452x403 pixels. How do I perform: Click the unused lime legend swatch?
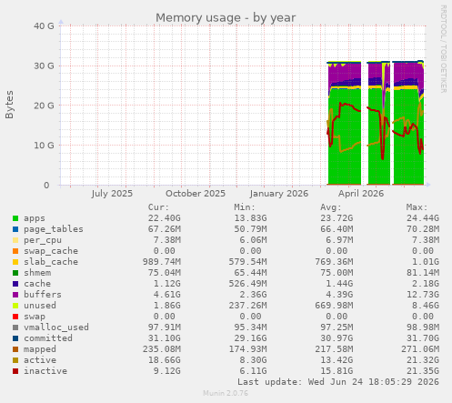click(x=15, y=306)
